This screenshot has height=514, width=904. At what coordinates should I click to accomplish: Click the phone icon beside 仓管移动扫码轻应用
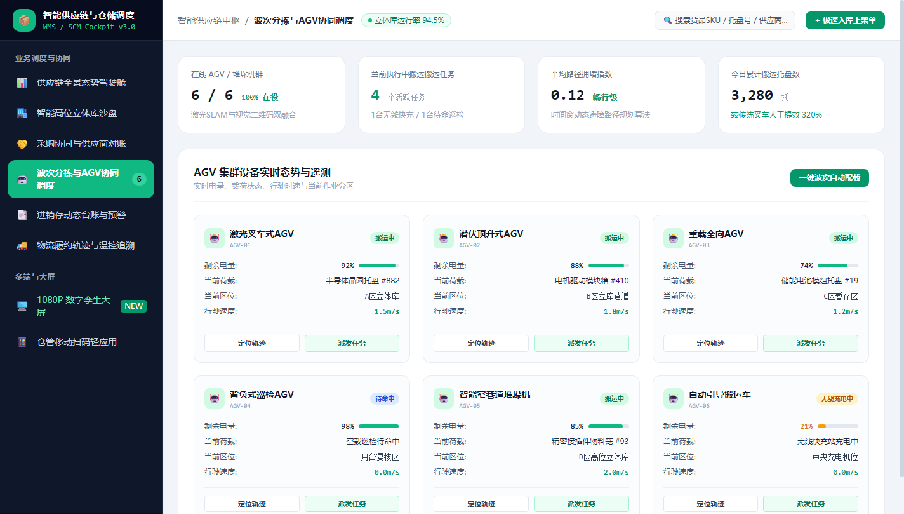pos(22,342)
